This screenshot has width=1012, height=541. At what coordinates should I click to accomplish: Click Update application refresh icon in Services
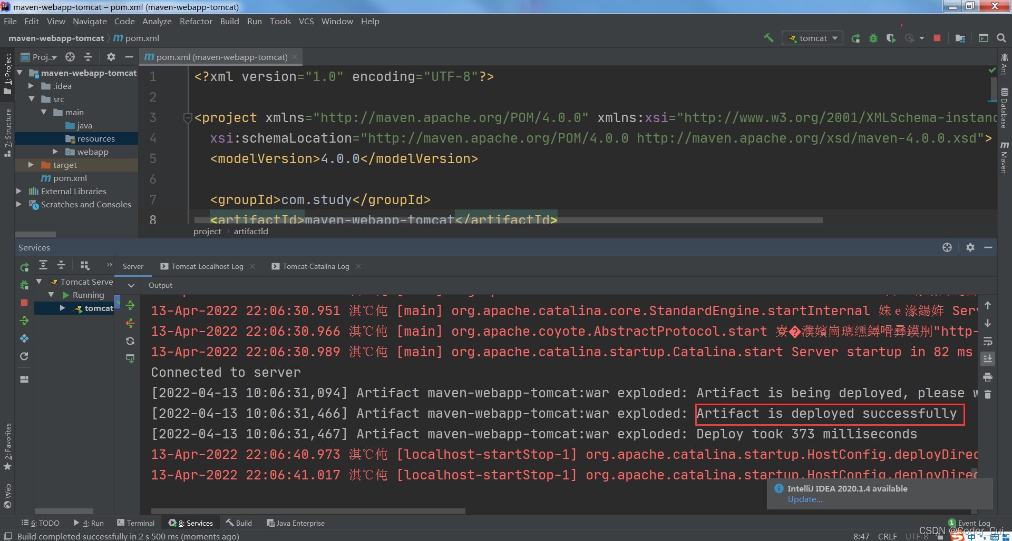pos(24,356)
